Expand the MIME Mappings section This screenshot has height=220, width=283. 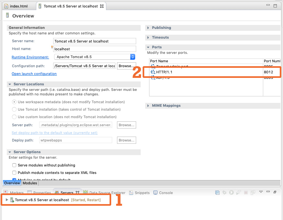point(148,105)
